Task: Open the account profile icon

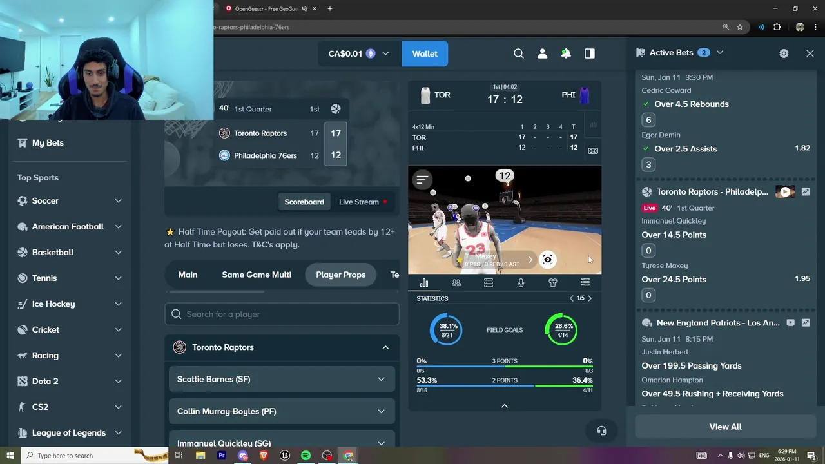Action: (x=542, y=53)
